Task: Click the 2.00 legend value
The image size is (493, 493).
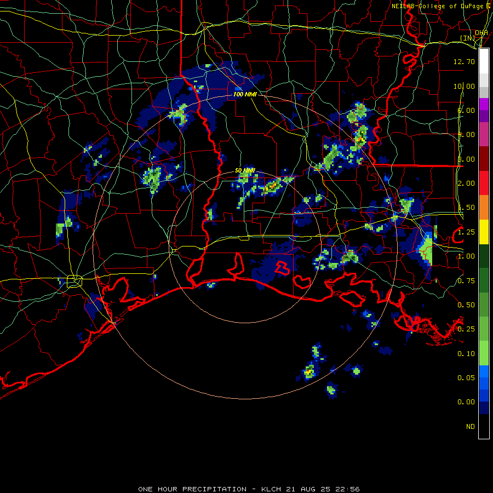Action: 466,184
